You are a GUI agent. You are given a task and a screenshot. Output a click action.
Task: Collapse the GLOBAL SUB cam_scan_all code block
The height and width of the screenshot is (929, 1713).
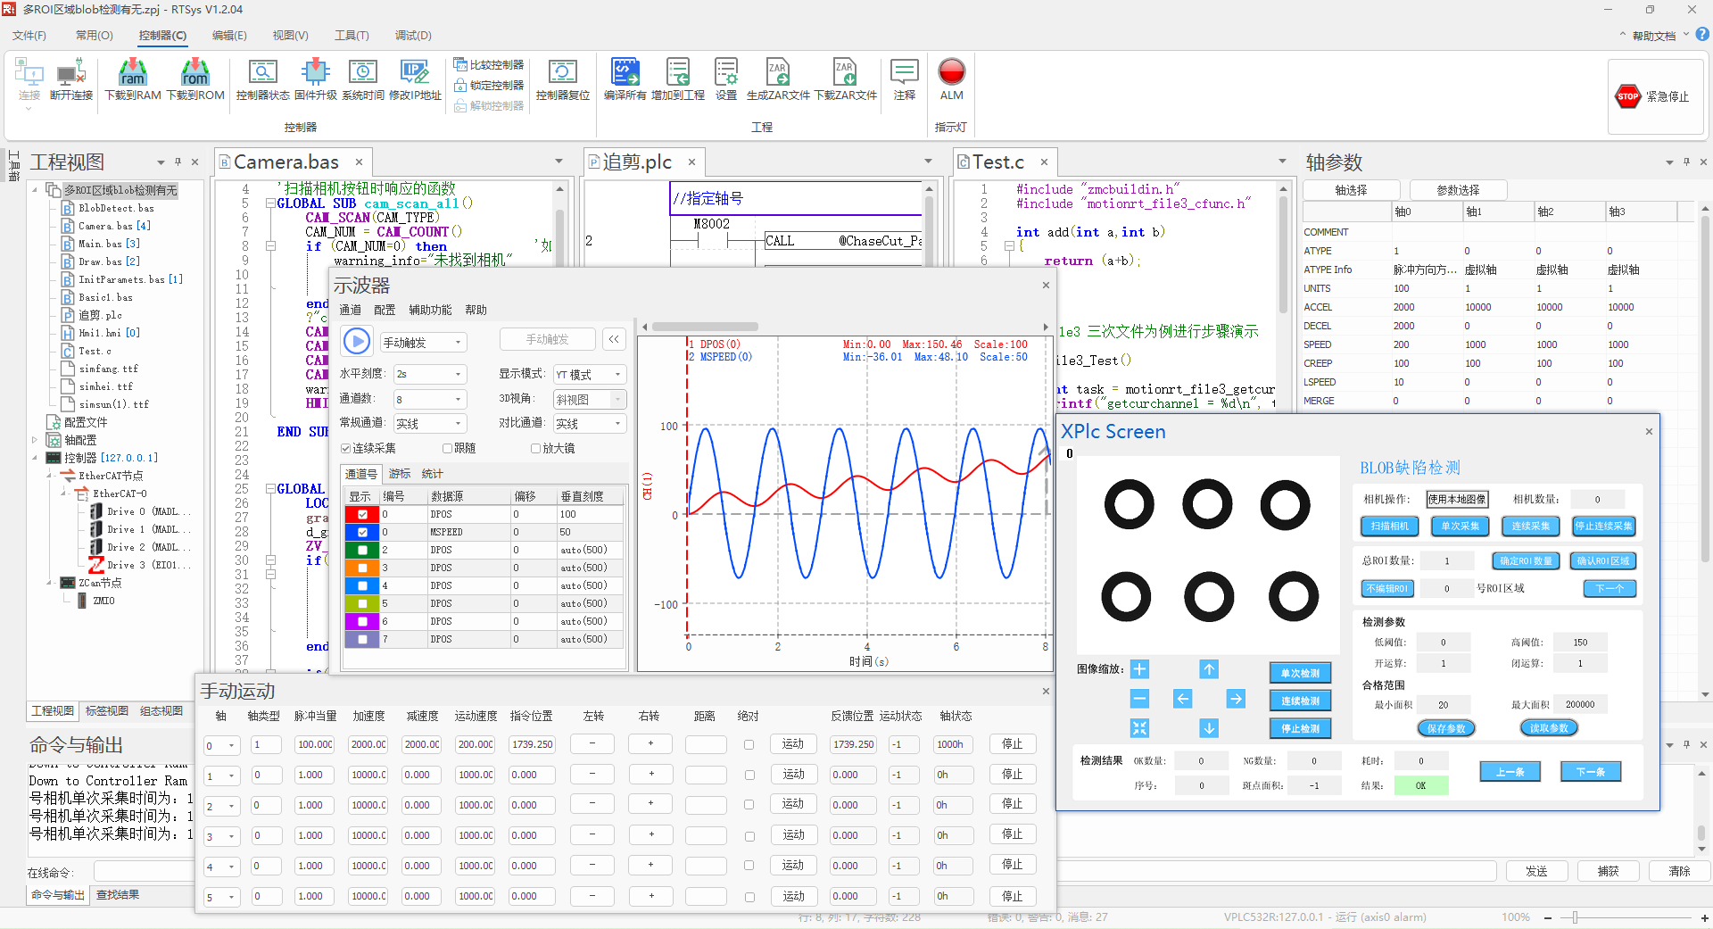point(269,203)
